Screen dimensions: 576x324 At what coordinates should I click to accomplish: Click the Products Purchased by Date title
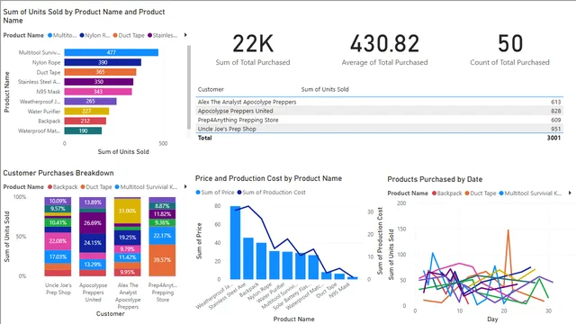[x=435, y=179]
